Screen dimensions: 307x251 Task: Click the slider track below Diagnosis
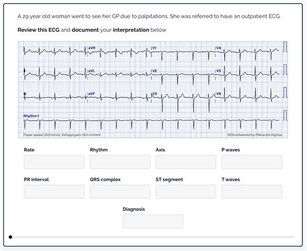point(153,237)
